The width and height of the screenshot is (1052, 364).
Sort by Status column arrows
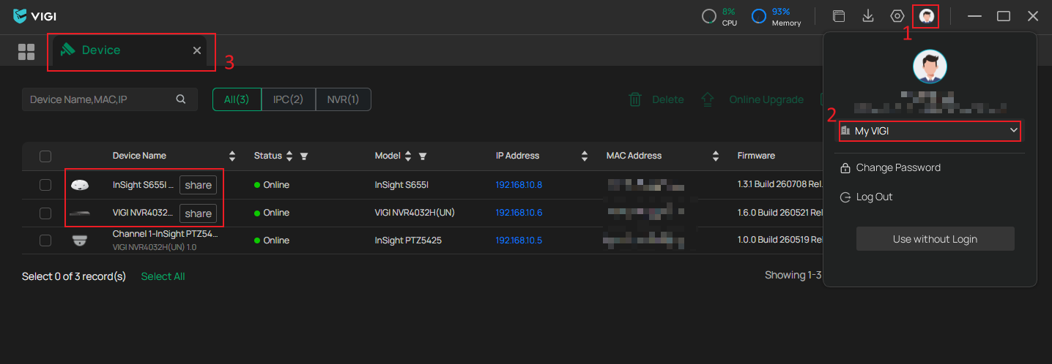289,156
